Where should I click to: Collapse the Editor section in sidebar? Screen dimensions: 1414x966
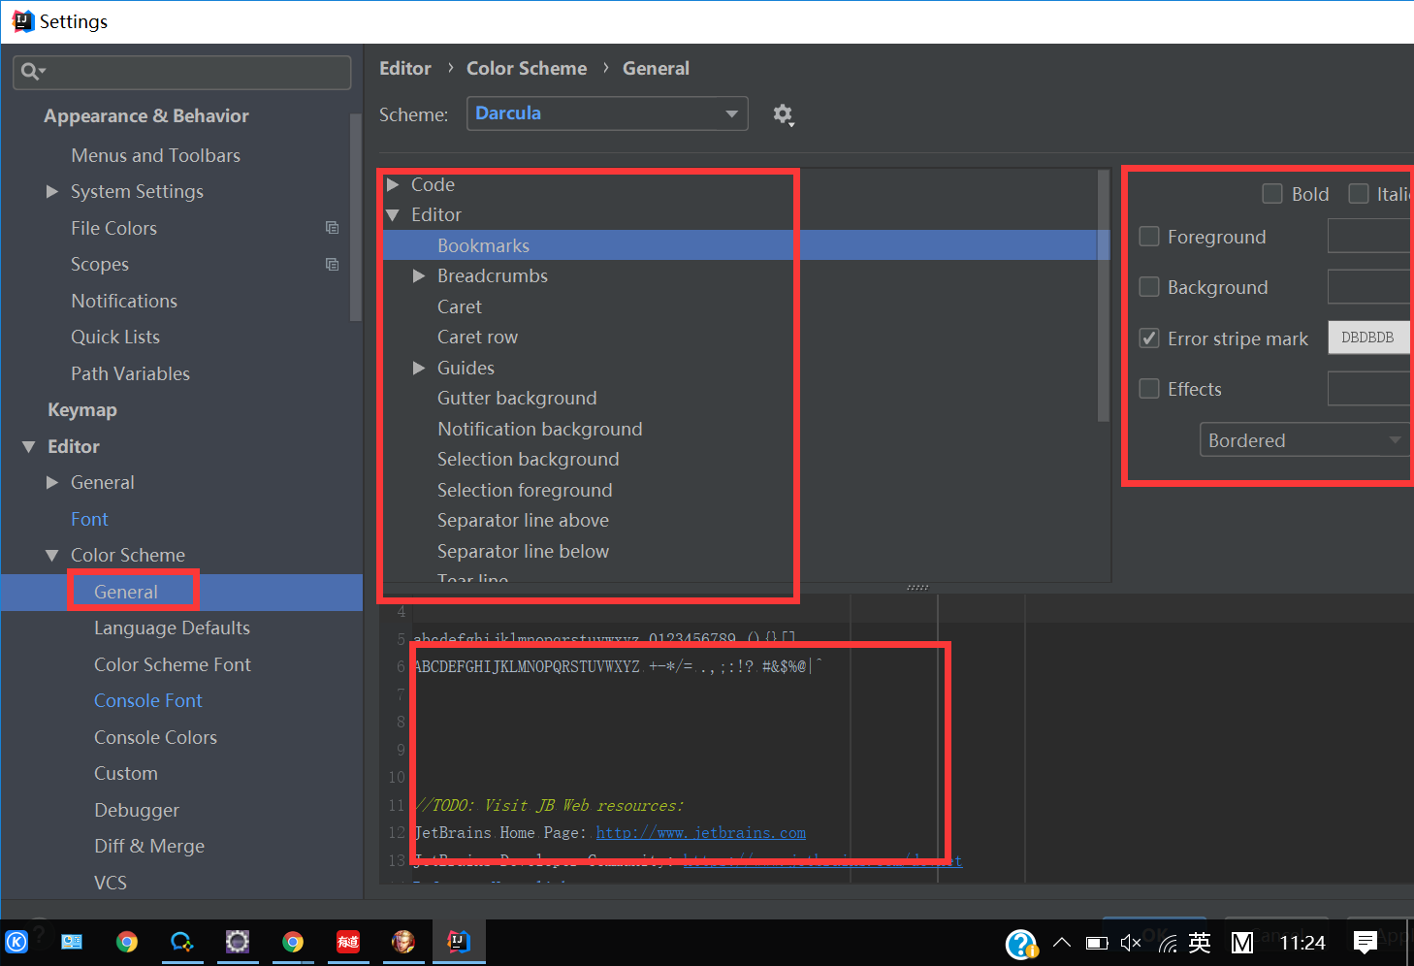[x=29, y=446]
